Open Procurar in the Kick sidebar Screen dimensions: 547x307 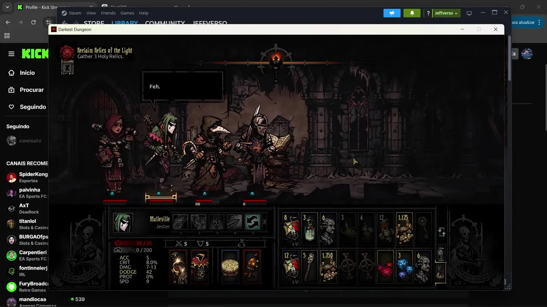point(27,90)
